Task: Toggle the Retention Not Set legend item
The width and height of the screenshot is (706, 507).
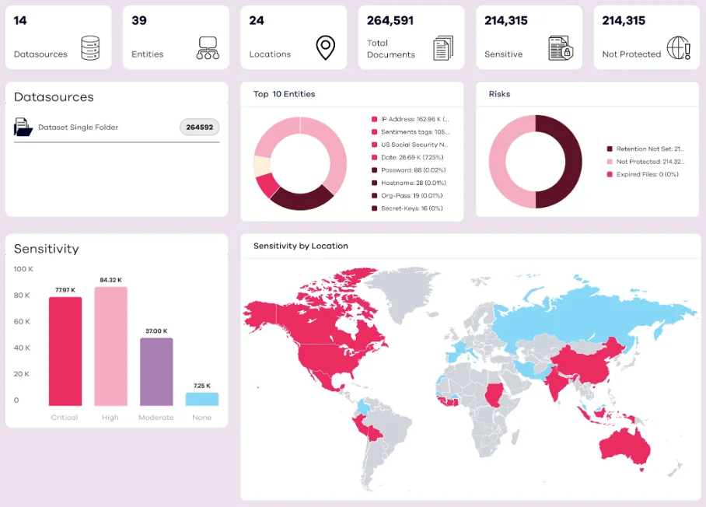Action: 645,149
